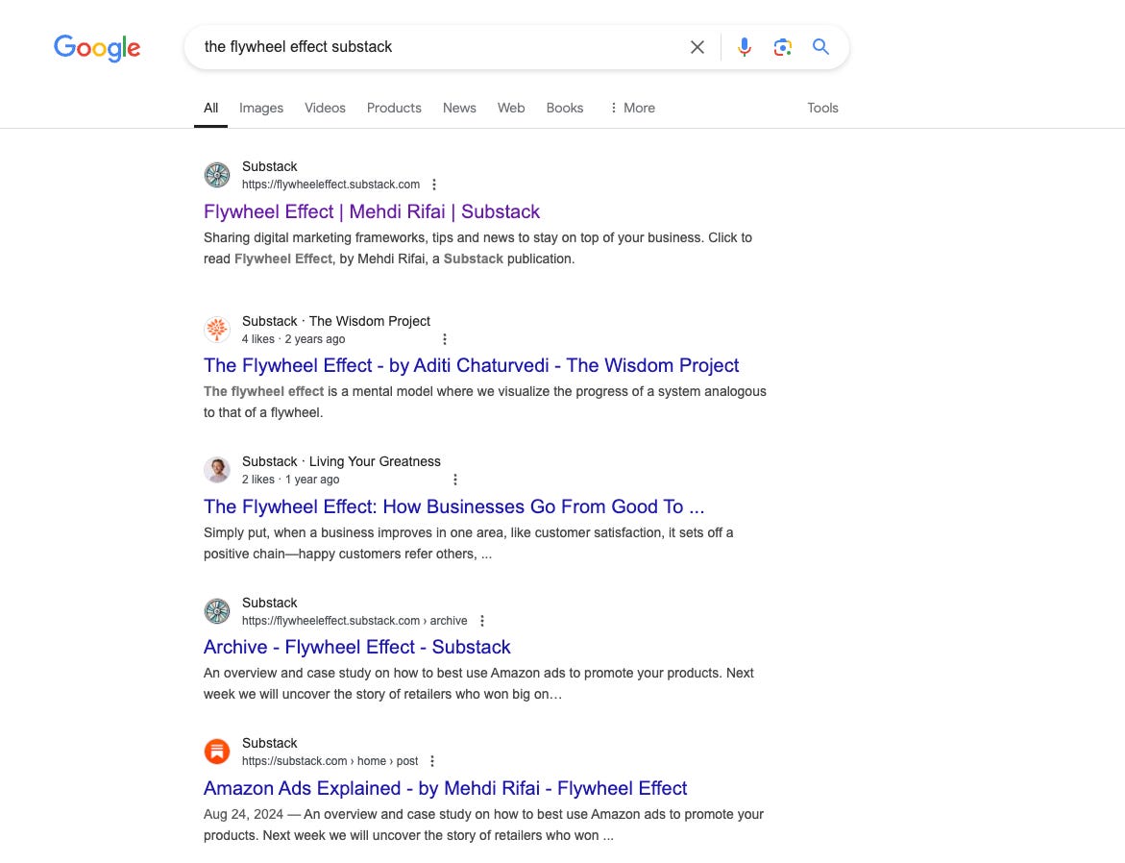
Task: Click The Wisdom Project tree favicon
Action: (x=217, y=330)
